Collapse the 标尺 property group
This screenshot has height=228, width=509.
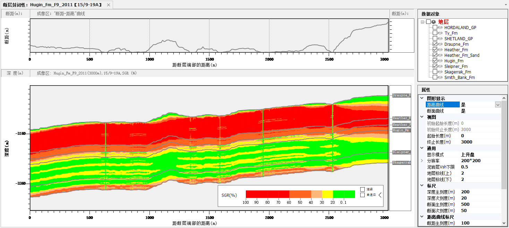(422, 186)
